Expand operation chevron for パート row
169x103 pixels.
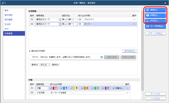point(134,24)
